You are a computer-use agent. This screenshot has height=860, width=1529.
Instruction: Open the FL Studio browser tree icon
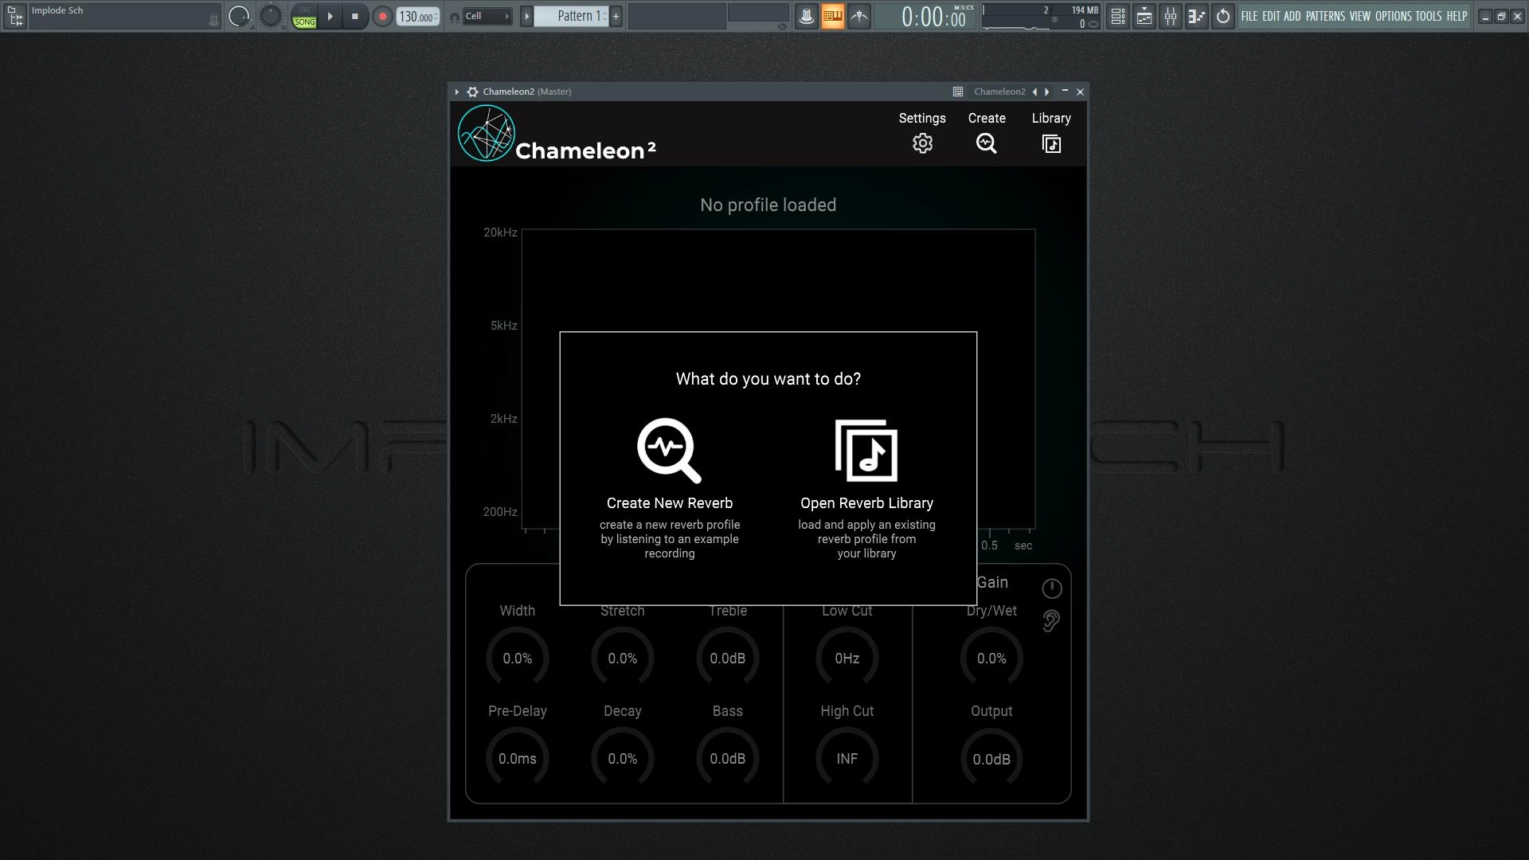pyautogui.click(x=15, y=16)
